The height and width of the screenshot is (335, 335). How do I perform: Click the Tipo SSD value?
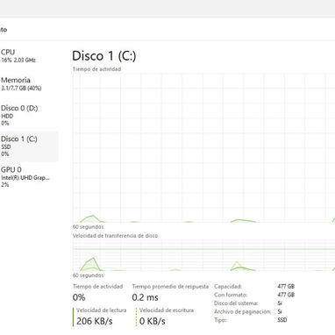(282, 320)
